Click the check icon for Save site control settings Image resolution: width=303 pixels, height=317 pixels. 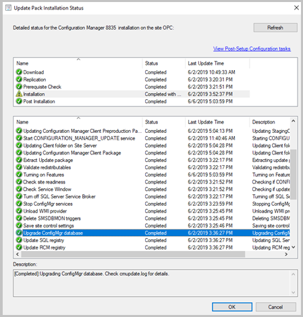[19, 225]
